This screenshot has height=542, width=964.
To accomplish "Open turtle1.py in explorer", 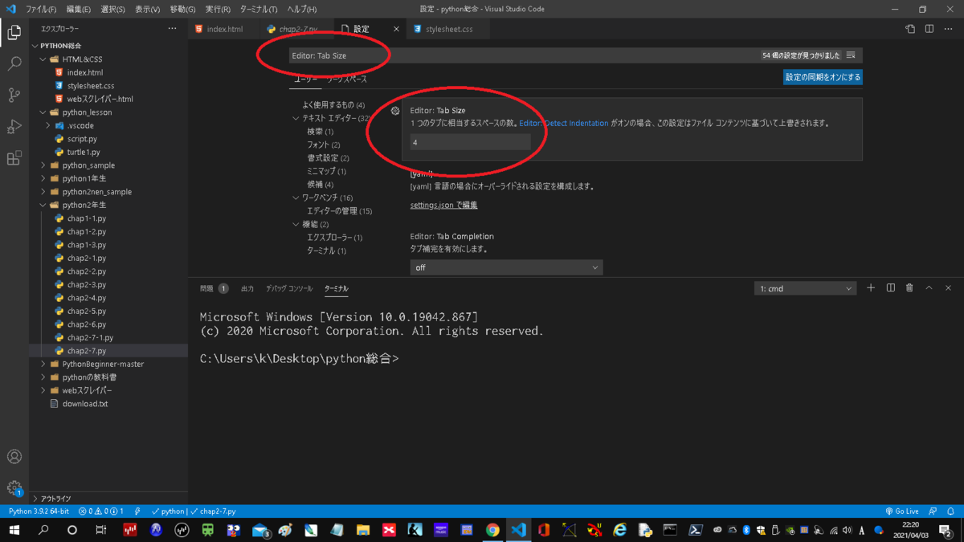I will 84,152.
